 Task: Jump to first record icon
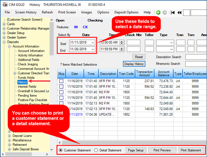[x=173, y=13]
